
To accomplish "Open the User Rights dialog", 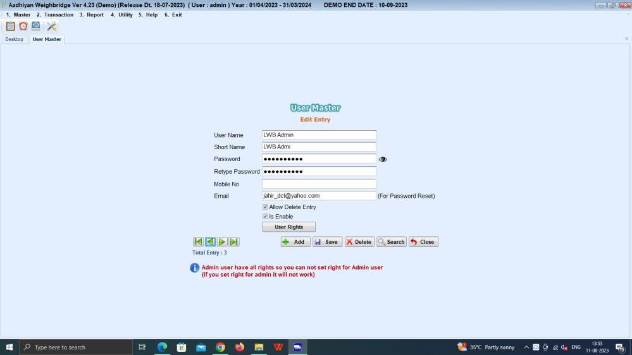I will coord(288,227).
